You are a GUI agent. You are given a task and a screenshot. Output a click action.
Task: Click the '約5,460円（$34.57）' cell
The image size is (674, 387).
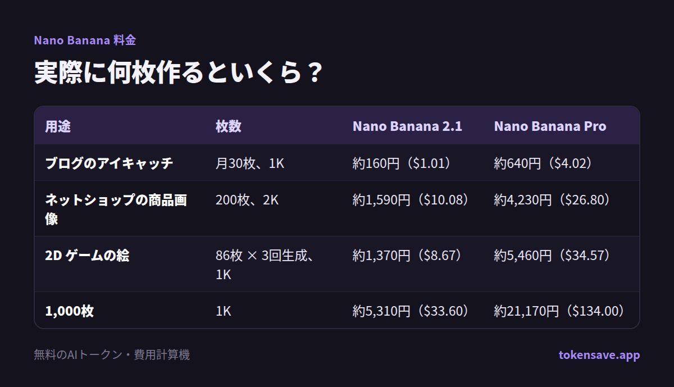552,255
